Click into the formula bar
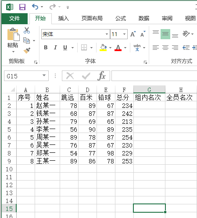This screenshot has height=218, width=197. [154, 76]
